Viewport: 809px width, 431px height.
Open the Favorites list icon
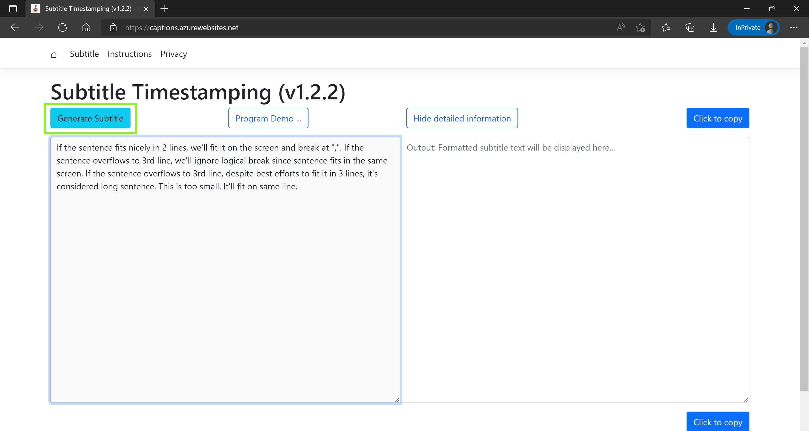(666, 27)
